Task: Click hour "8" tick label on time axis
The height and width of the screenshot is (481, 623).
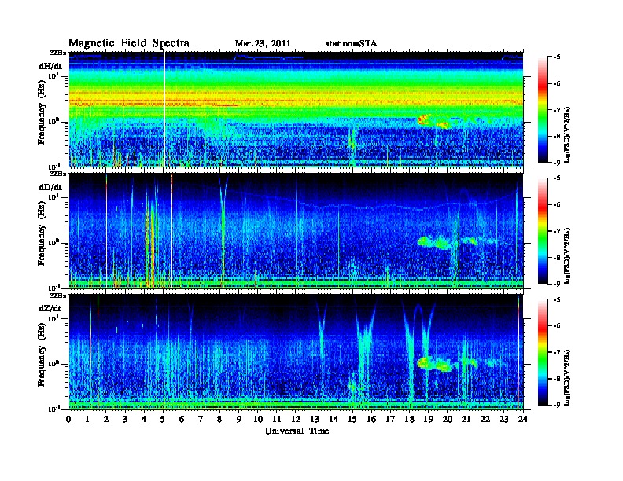Action: 219,419
